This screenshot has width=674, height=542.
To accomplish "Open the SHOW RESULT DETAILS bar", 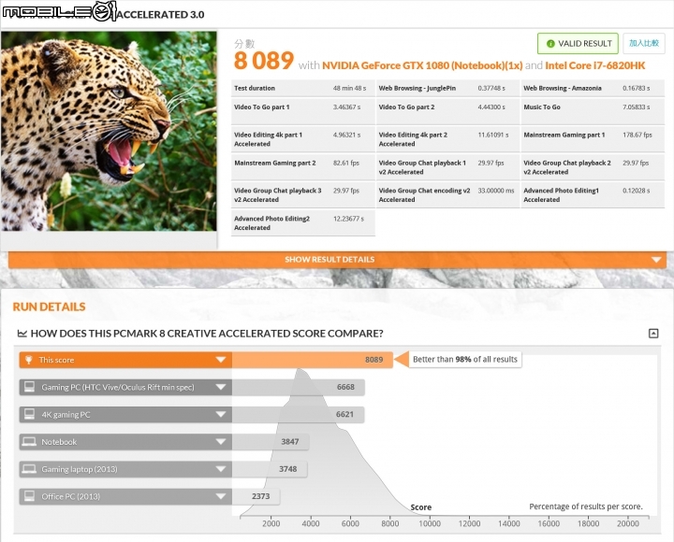I will pos(337,260).
